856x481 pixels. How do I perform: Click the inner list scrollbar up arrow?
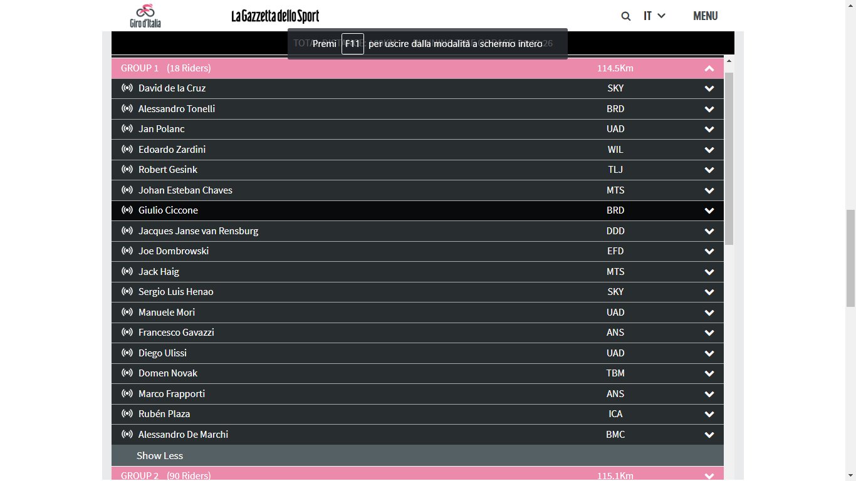coord(729,61)
